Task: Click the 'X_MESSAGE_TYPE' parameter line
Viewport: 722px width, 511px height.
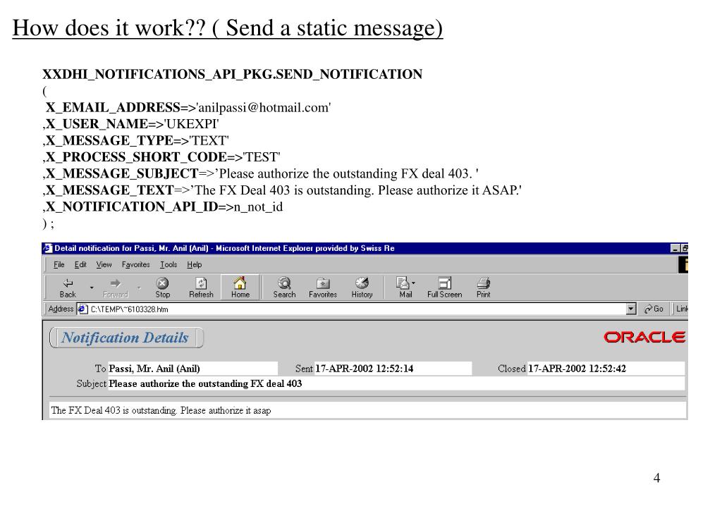Action: (x=136, y=141)
